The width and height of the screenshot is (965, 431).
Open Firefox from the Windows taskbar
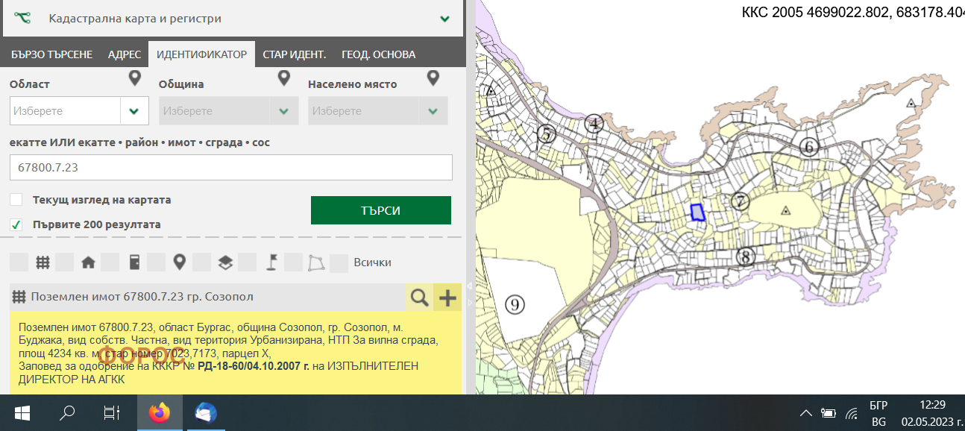(160, 413)
